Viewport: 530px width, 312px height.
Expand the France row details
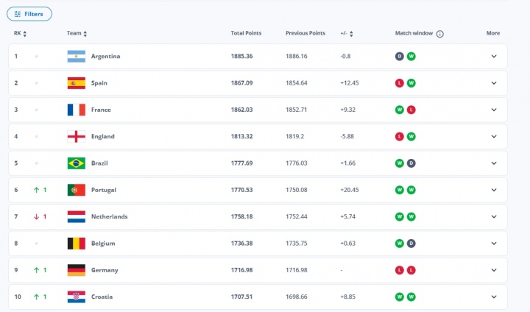[x=494, y=110]
